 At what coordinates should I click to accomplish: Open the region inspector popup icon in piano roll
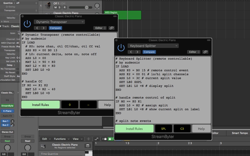tap(88, 146)
